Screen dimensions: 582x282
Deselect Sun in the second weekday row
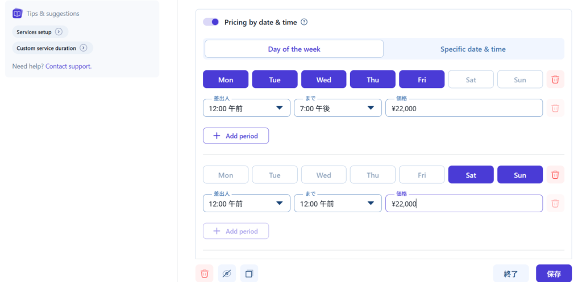[x=519, y=175]
